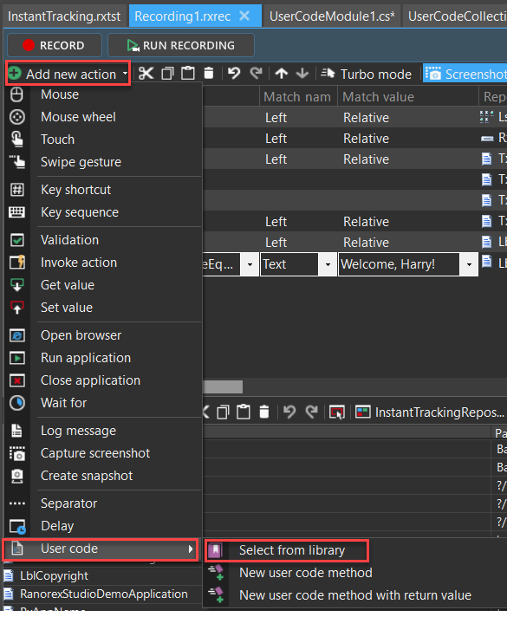
Task: Choose New user code method
Action: click(x=305, y=573)
